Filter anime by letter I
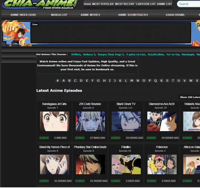The width and height of the screenshot is (200, 189). click(110, 80)
